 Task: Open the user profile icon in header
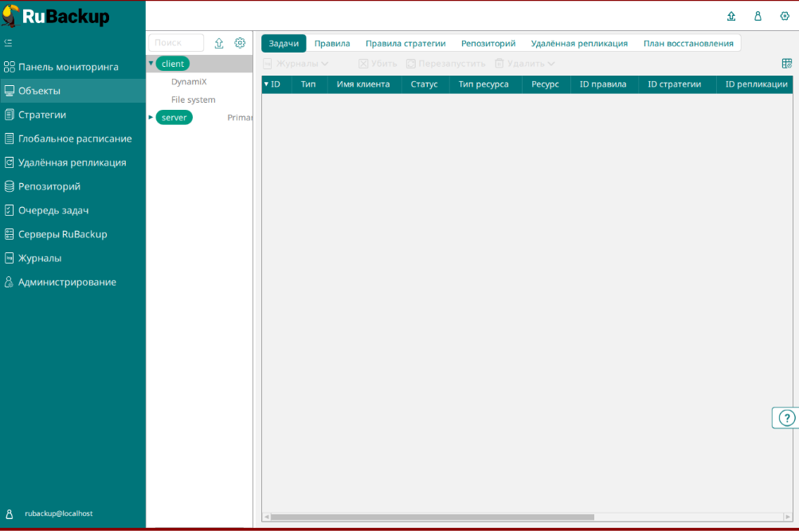pos(758,16)
